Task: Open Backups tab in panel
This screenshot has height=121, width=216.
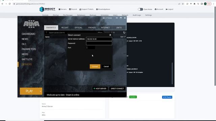Action: pyautogui.click(x=93, y=15)
